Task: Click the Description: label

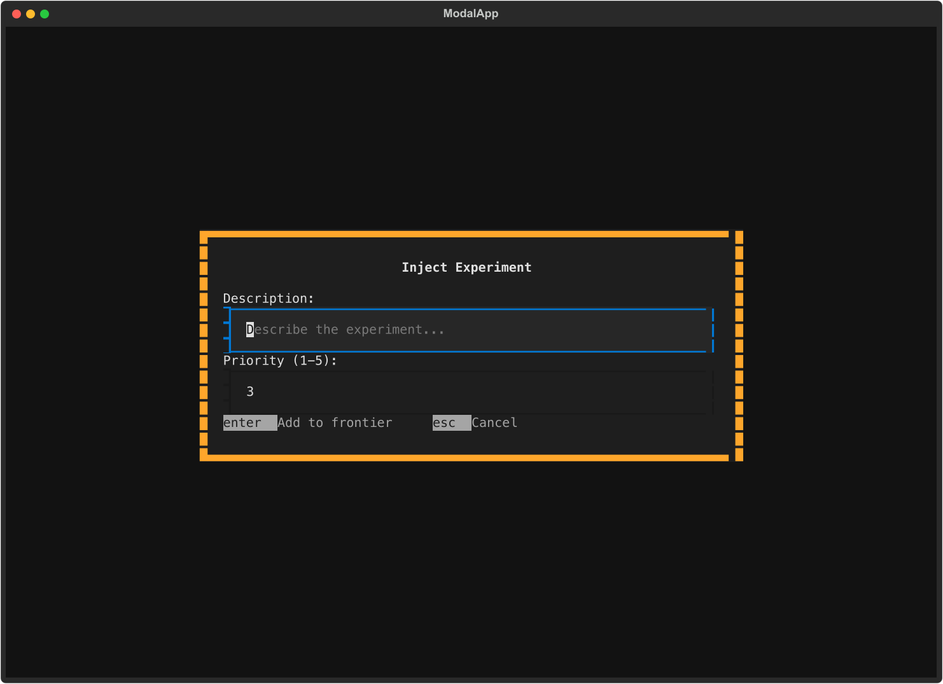Action: pos(269,298)
